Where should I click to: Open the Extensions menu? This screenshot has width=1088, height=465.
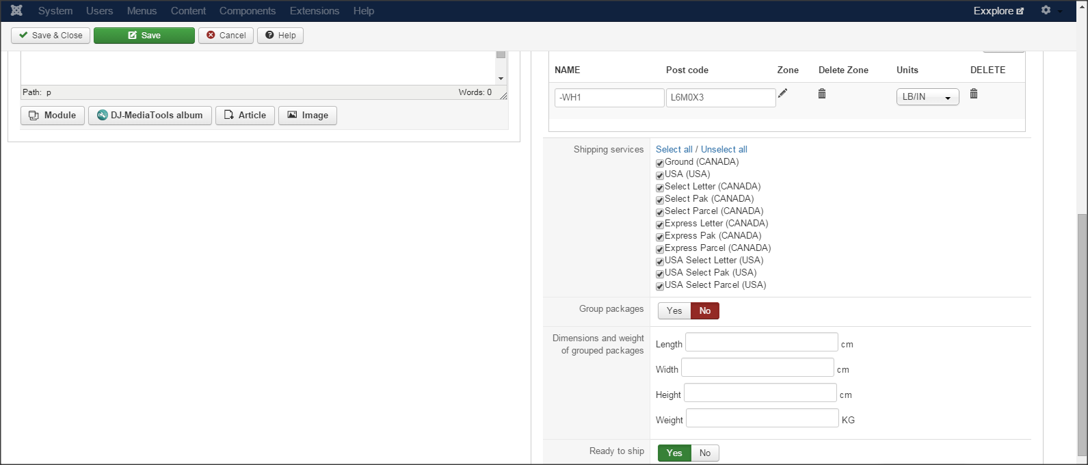pos(314,11)
